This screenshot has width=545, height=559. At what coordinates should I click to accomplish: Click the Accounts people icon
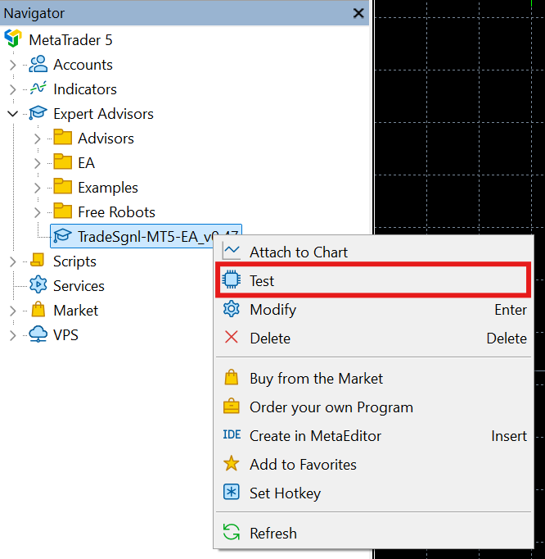click(x=38, y=64)
